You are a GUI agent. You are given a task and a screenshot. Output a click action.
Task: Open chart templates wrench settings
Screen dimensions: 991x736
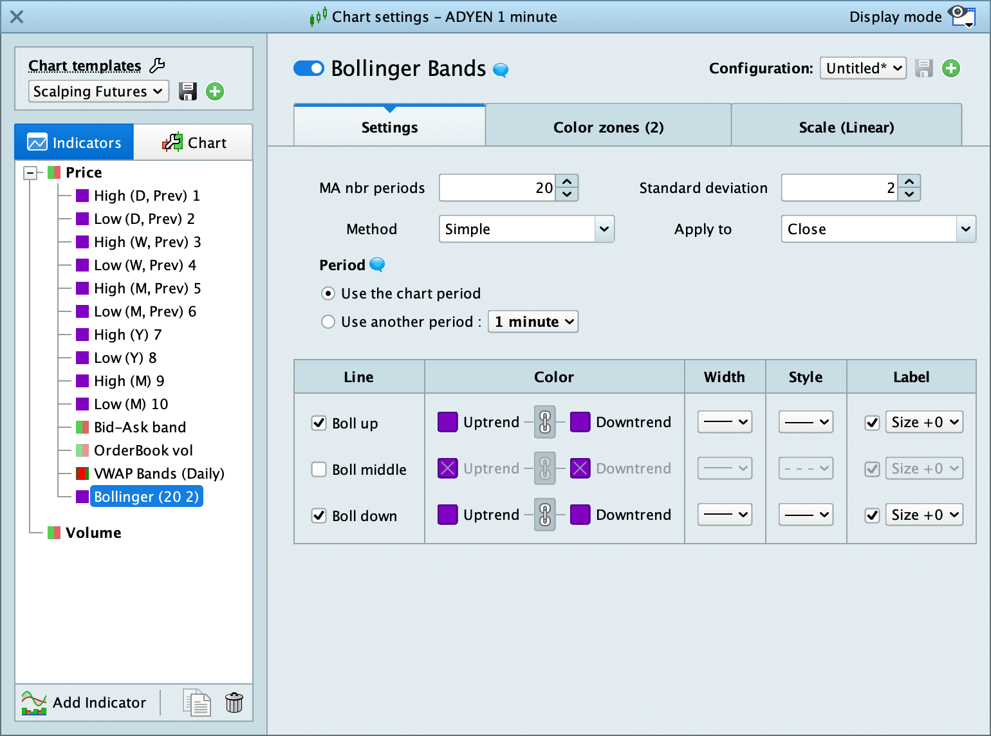pos(157,66)
